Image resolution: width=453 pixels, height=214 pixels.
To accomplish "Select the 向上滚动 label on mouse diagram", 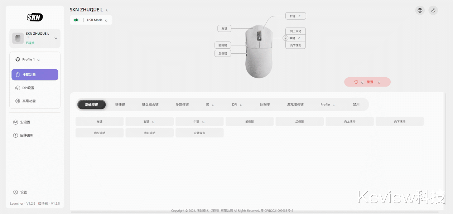I will 295,31.
